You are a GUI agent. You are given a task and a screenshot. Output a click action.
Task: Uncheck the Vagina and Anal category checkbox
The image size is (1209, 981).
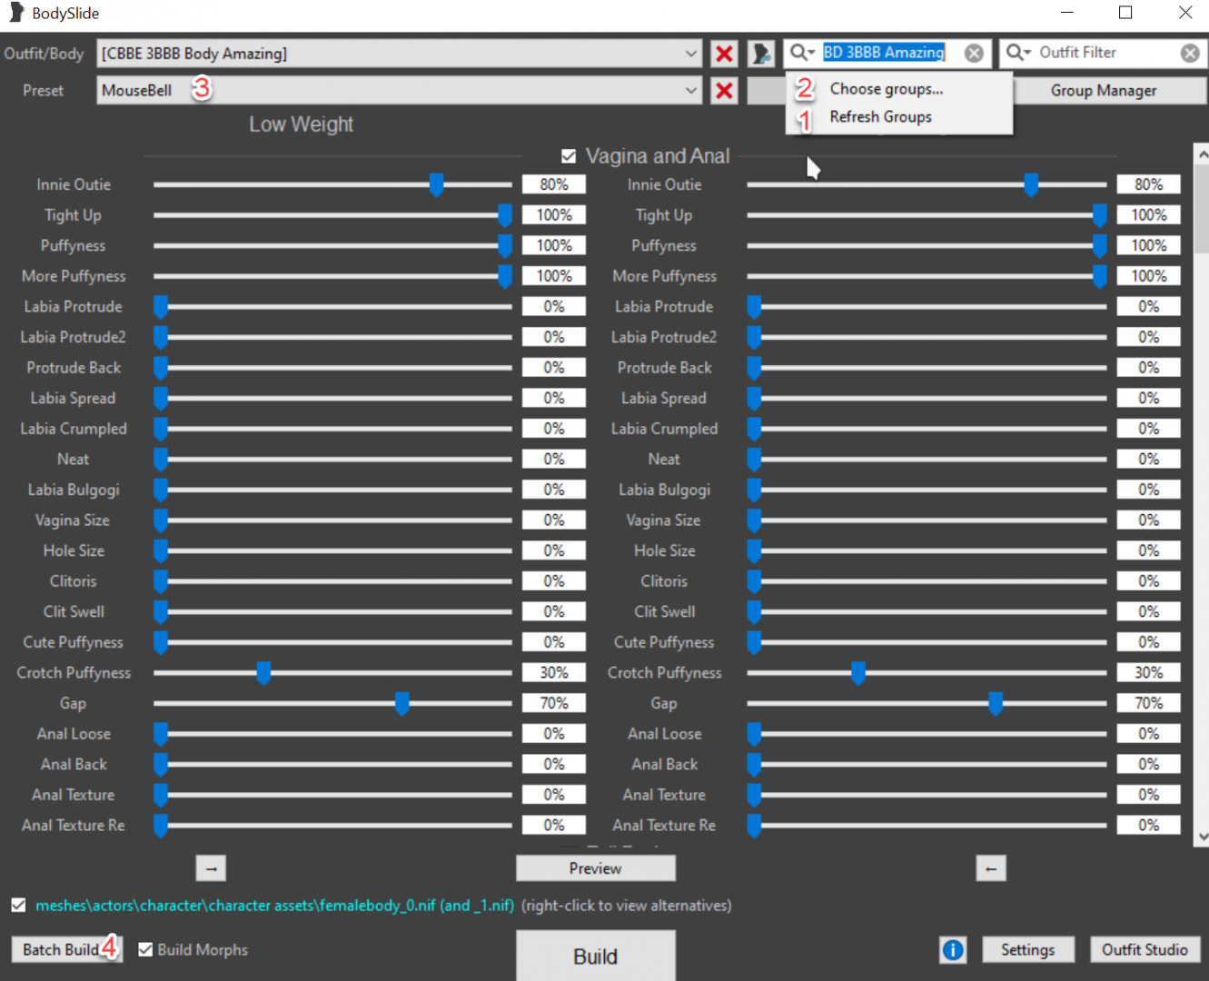[x=569, y=156]
